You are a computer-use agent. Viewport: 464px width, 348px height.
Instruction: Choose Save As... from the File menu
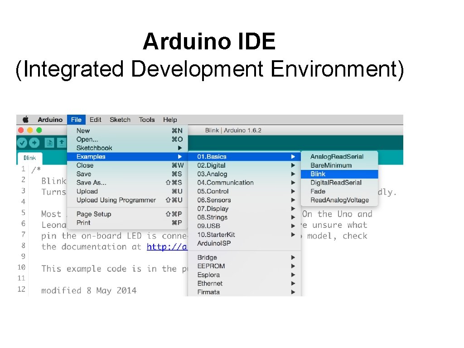click(127, 183)
